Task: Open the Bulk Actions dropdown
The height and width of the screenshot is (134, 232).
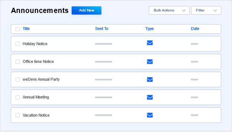Action: tap(169, 10)
